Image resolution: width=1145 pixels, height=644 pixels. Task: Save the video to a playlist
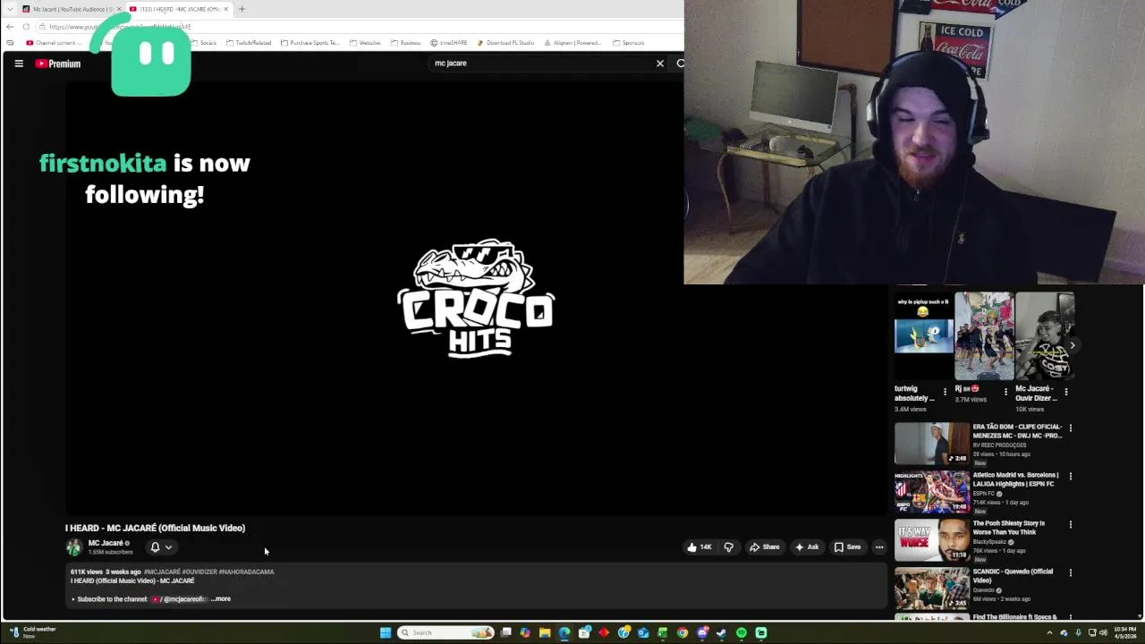coord(847,547)
